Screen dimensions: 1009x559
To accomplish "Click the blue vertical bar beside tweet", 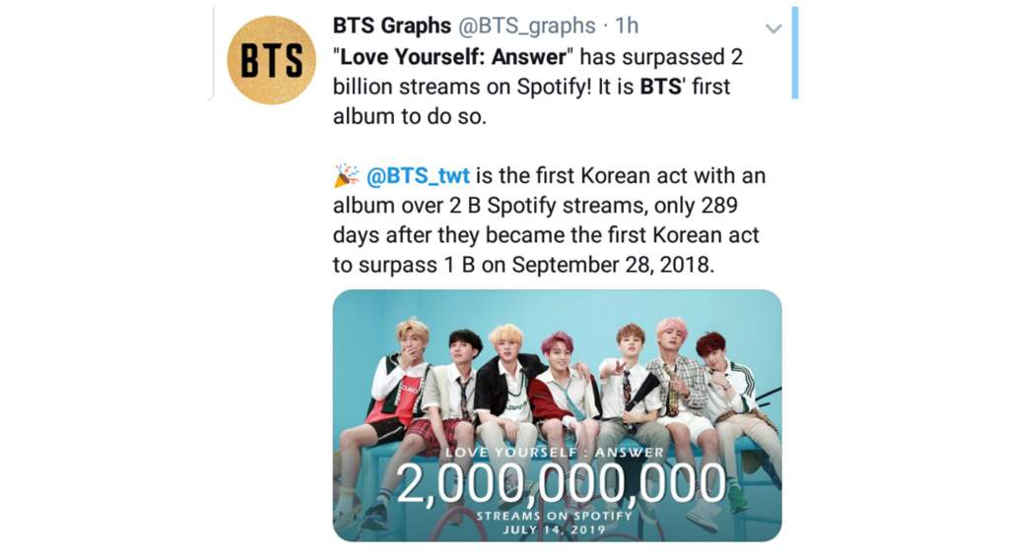I will point(795,53).
